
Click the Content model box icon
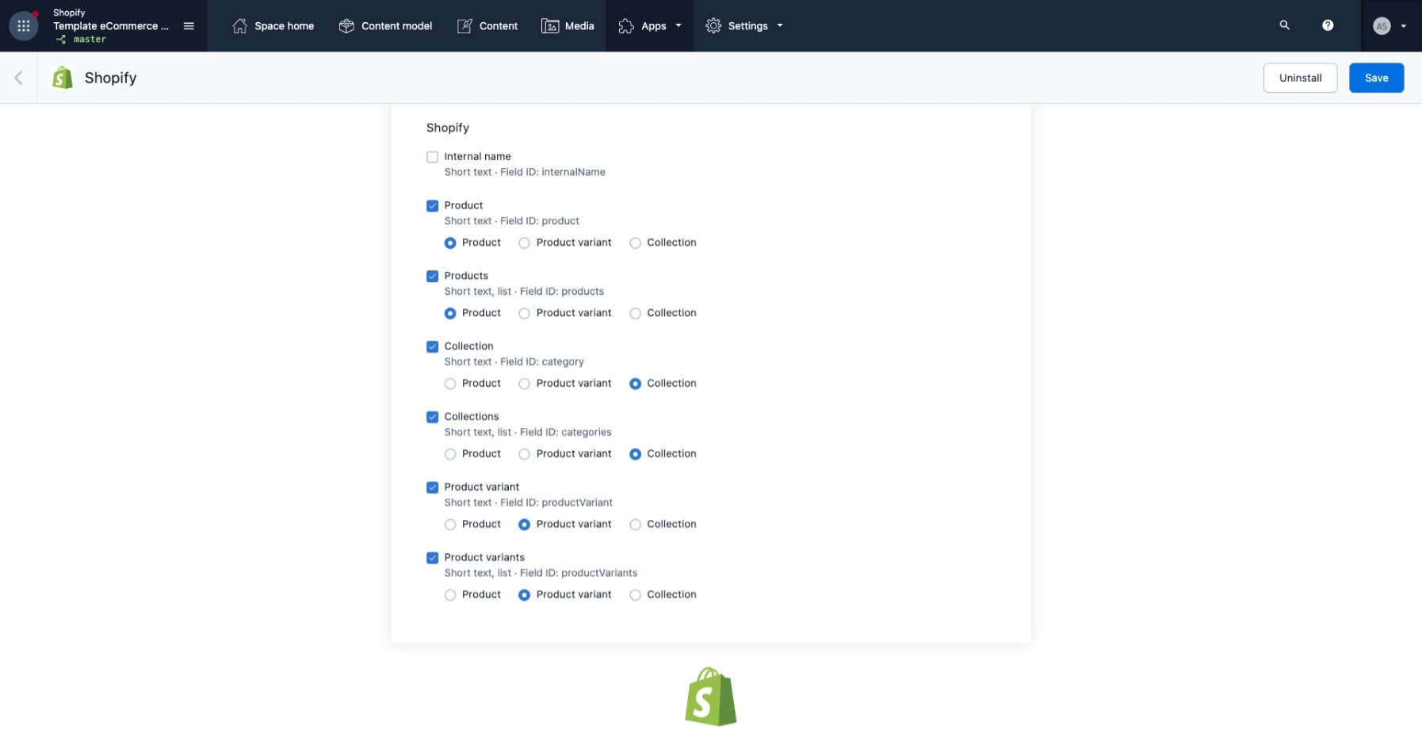coord(346,26)
